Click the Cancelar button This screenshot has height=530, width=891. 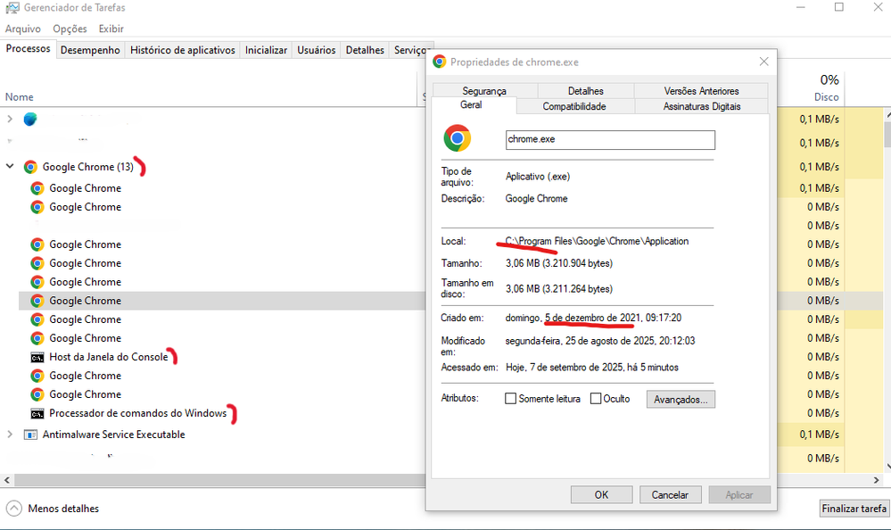coord(670,494)
